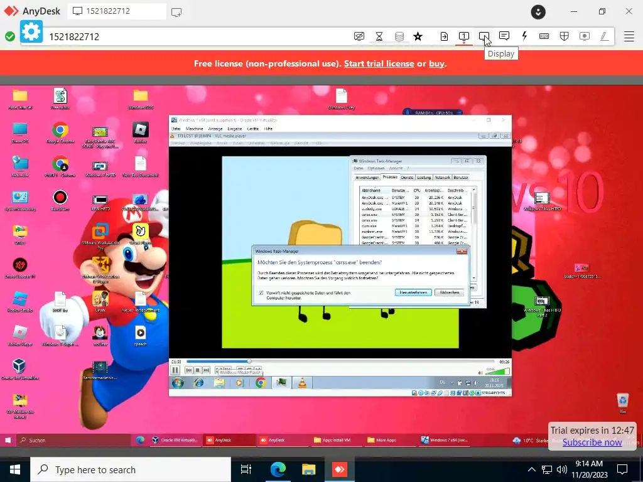
Task: Open the permissions shield icon
Action: [x=565, y=36]
